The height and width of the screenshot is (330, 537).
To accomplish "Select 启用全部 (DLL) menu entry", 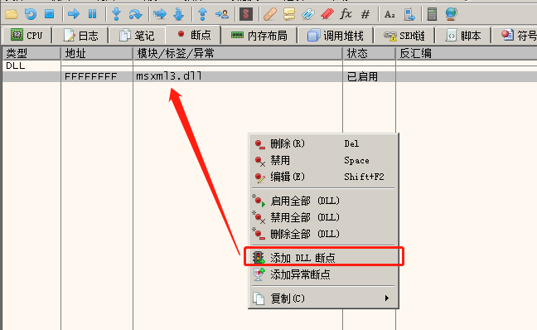I will pyautogui.click(x=323, y=201).
